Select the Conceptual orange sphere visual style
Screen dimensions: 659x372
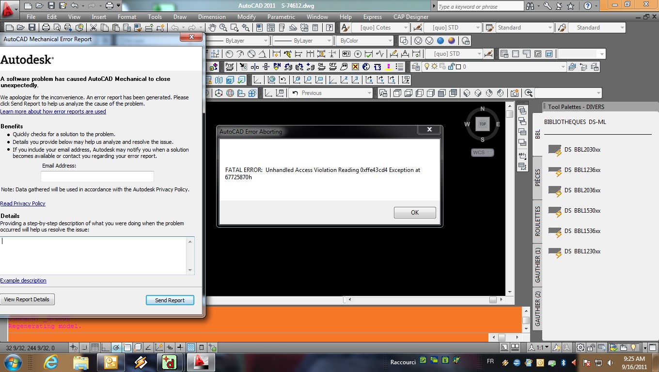coord(452,41)
